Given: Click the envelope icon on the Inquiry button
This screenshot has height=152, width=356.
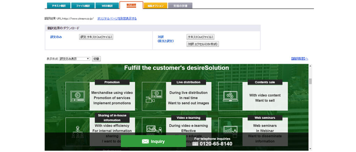Looking at the screenshot, I should [x=145, y=141].
